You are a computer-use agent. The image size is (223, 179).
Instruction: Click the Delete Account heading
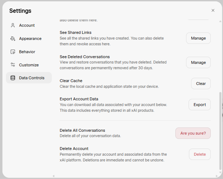pos(74,148)
